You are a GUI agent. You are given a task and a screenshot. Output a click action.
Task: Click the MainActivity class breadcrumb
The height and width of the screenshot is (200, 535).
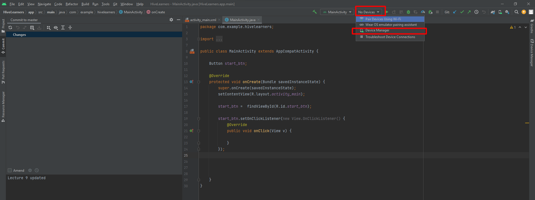pos(131,12)
